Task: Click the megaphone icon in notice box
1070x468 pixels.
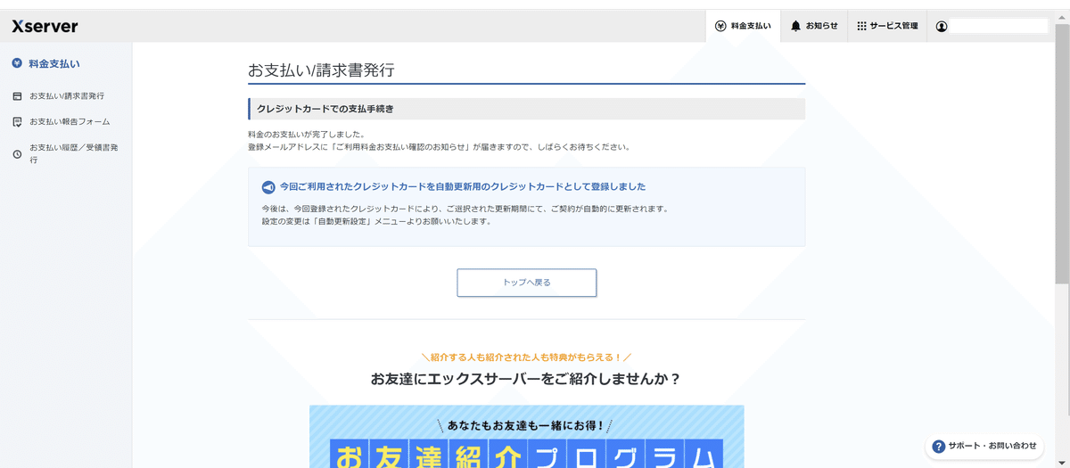Action: 267,187
